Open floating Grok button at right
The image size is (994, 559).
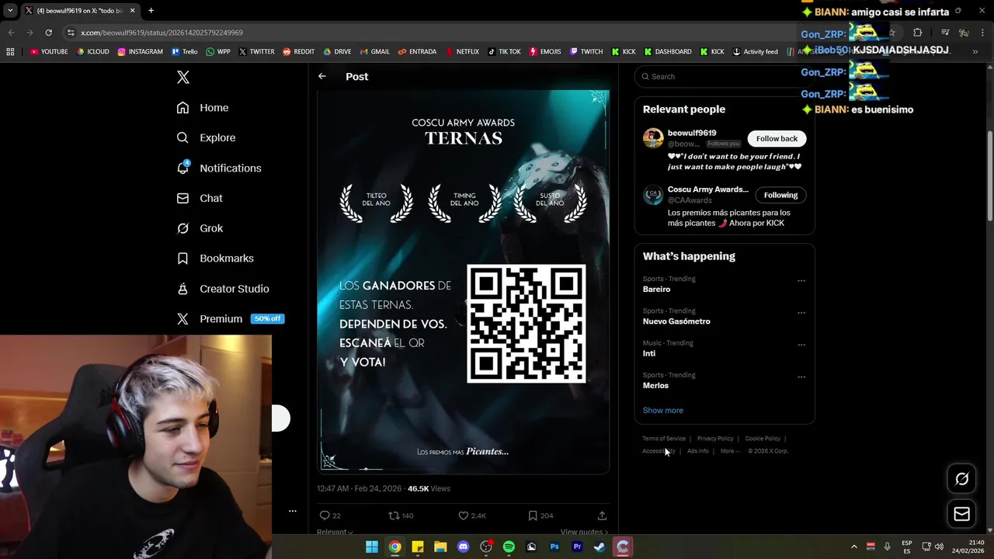pyautogui.click(x=961, y=479)
